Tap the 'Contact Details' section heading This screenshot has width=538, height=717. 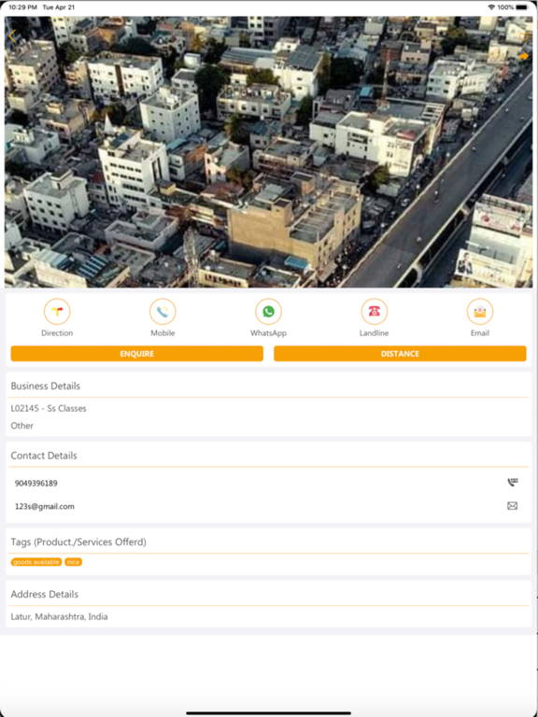tap(44, 456)
